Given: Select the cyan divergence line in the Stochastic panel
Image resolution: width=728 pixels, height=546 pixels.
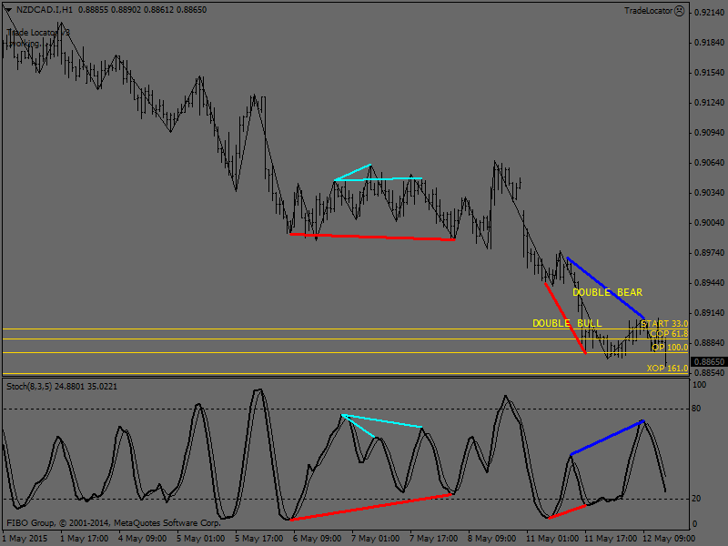Looking at the screenshot, I should click(382, 421).
